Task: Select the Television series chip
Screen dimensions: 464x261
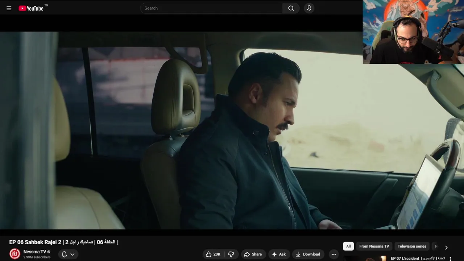Action: (x=412, y=246)
